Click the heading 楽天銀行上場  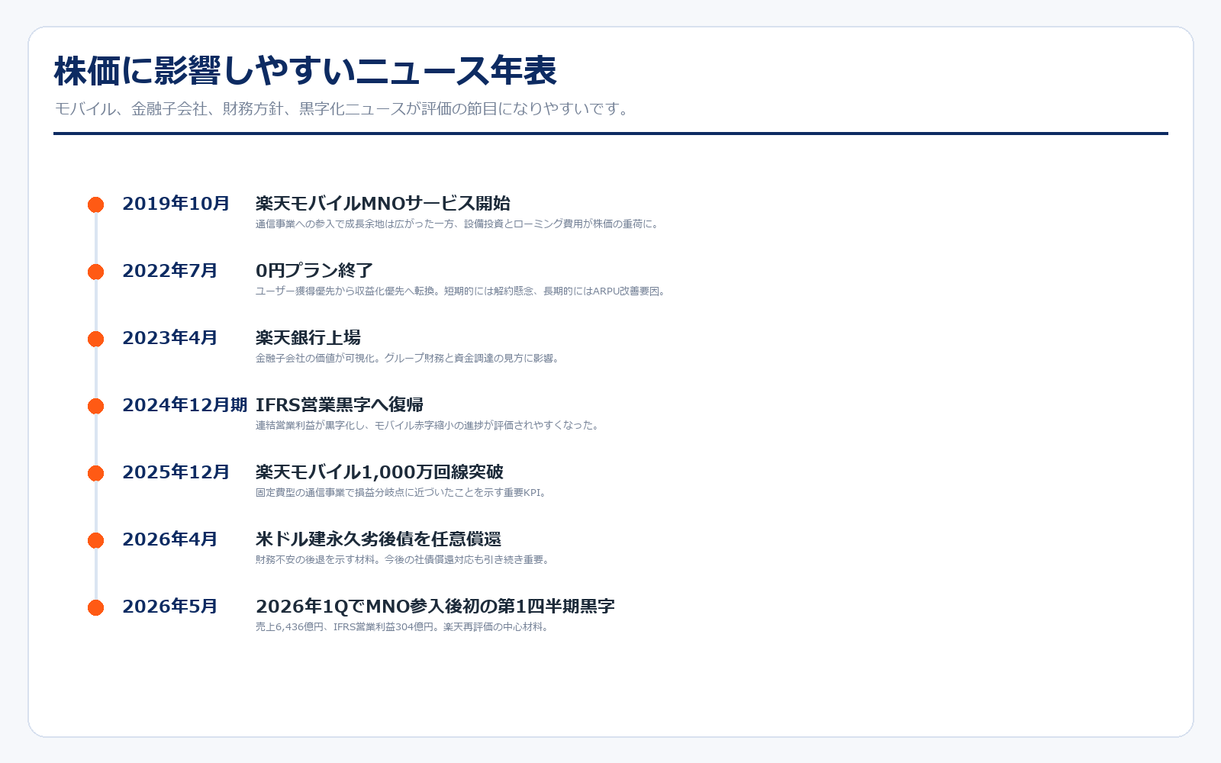(308, 338)
